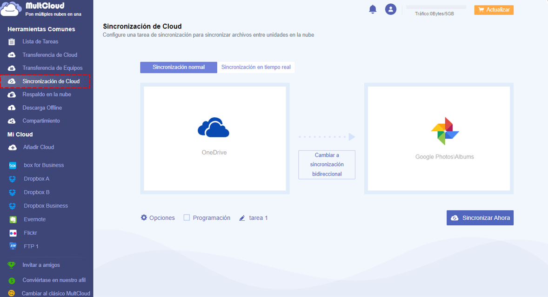This screenshot has width=548, height=297.
Task: Click the traffic usage progress bar
Action: point(436,7)
